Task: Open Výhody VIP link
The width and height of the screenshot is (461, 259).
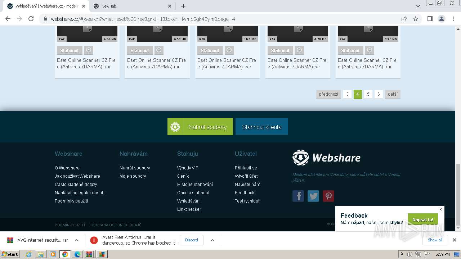Action: (x=188, y=168)
